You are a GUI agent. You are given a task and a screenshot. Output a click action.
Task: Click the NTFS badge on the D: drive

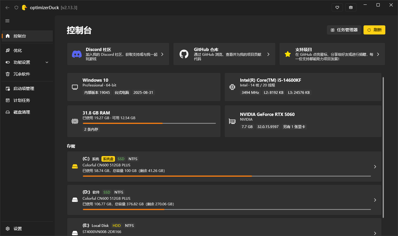coord(119,192)
